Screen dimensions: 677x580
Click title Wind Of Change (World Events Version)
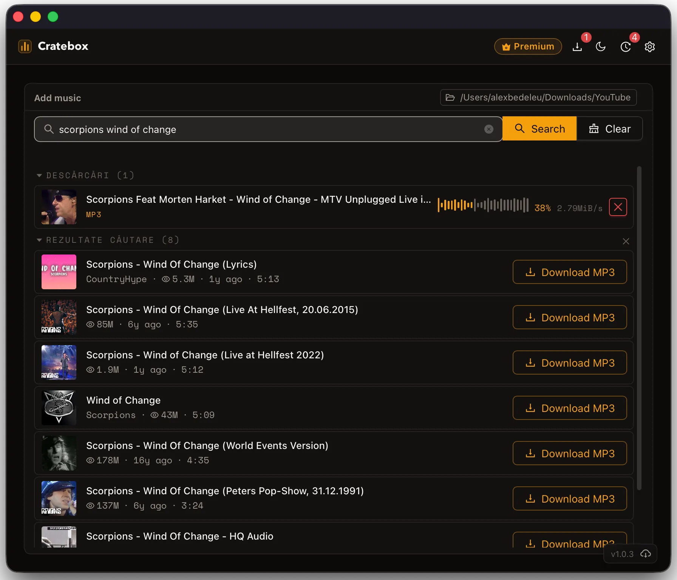tap(207, 446)
